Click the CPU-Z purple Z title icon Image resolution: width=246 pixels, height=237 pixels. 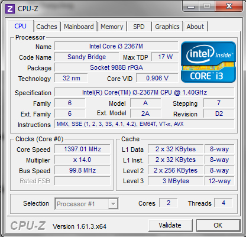click(x=10, y=9)
